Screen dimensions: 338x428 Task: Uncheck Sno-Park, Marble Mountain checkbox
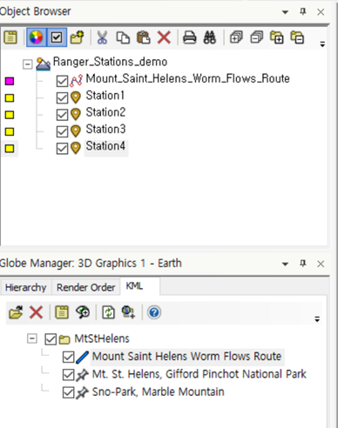coord(69,393)
